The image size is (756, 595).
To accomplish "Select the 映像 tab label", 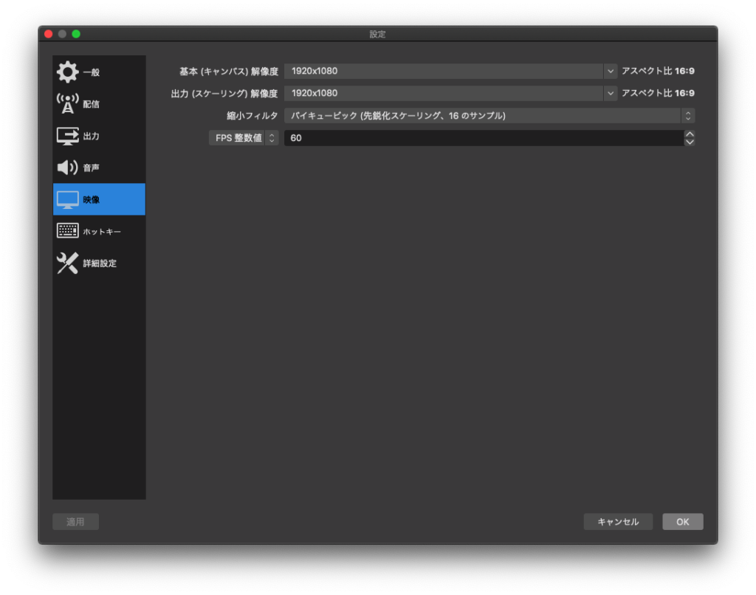I will click(x=91, y=199).
